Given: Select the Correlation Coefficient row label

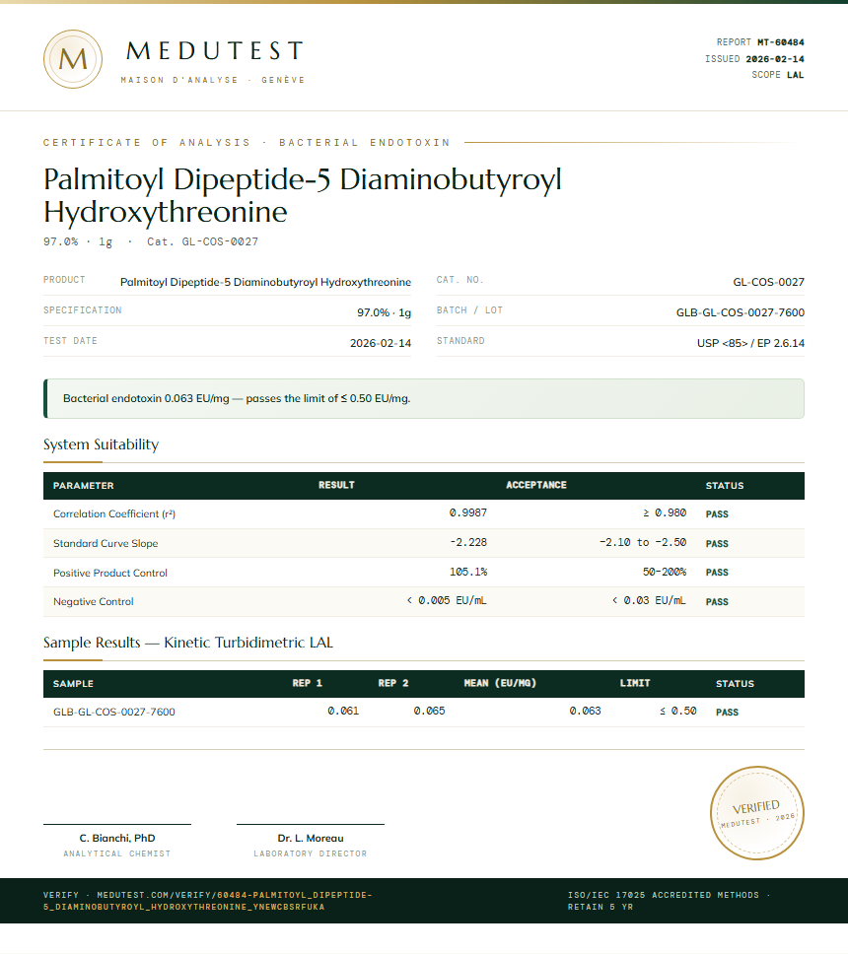Looking at the screenshot, I should (x=114, y=513).
